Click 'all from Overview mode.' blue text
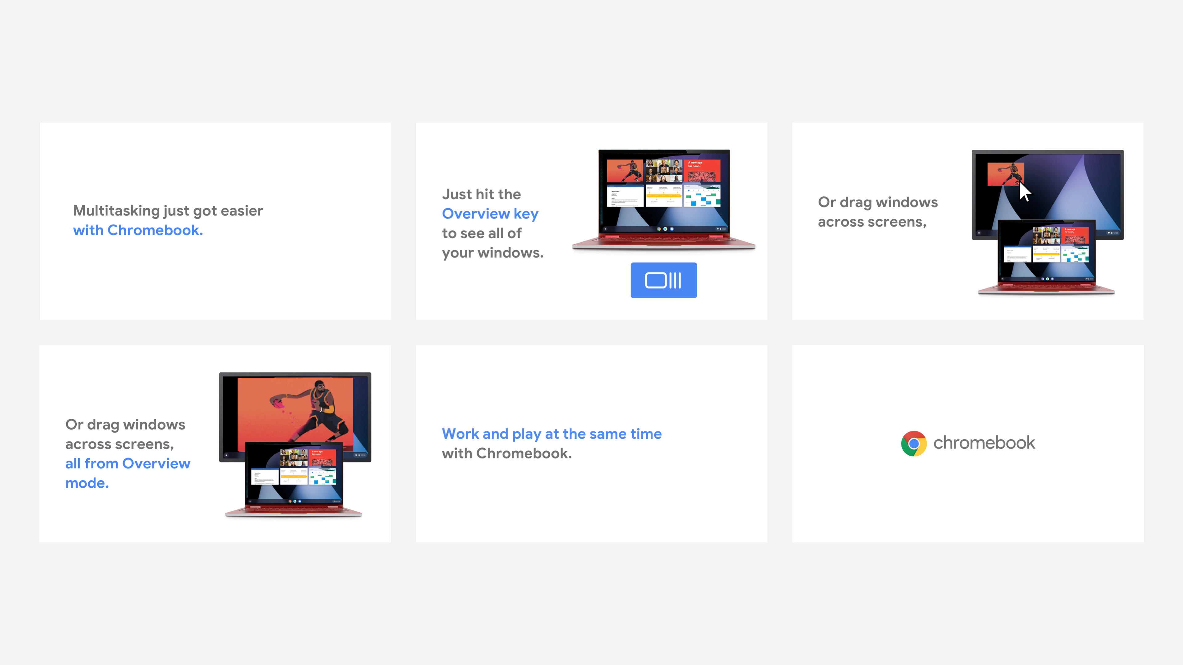The image size is (1183, 665). click(x=128, y=473)
